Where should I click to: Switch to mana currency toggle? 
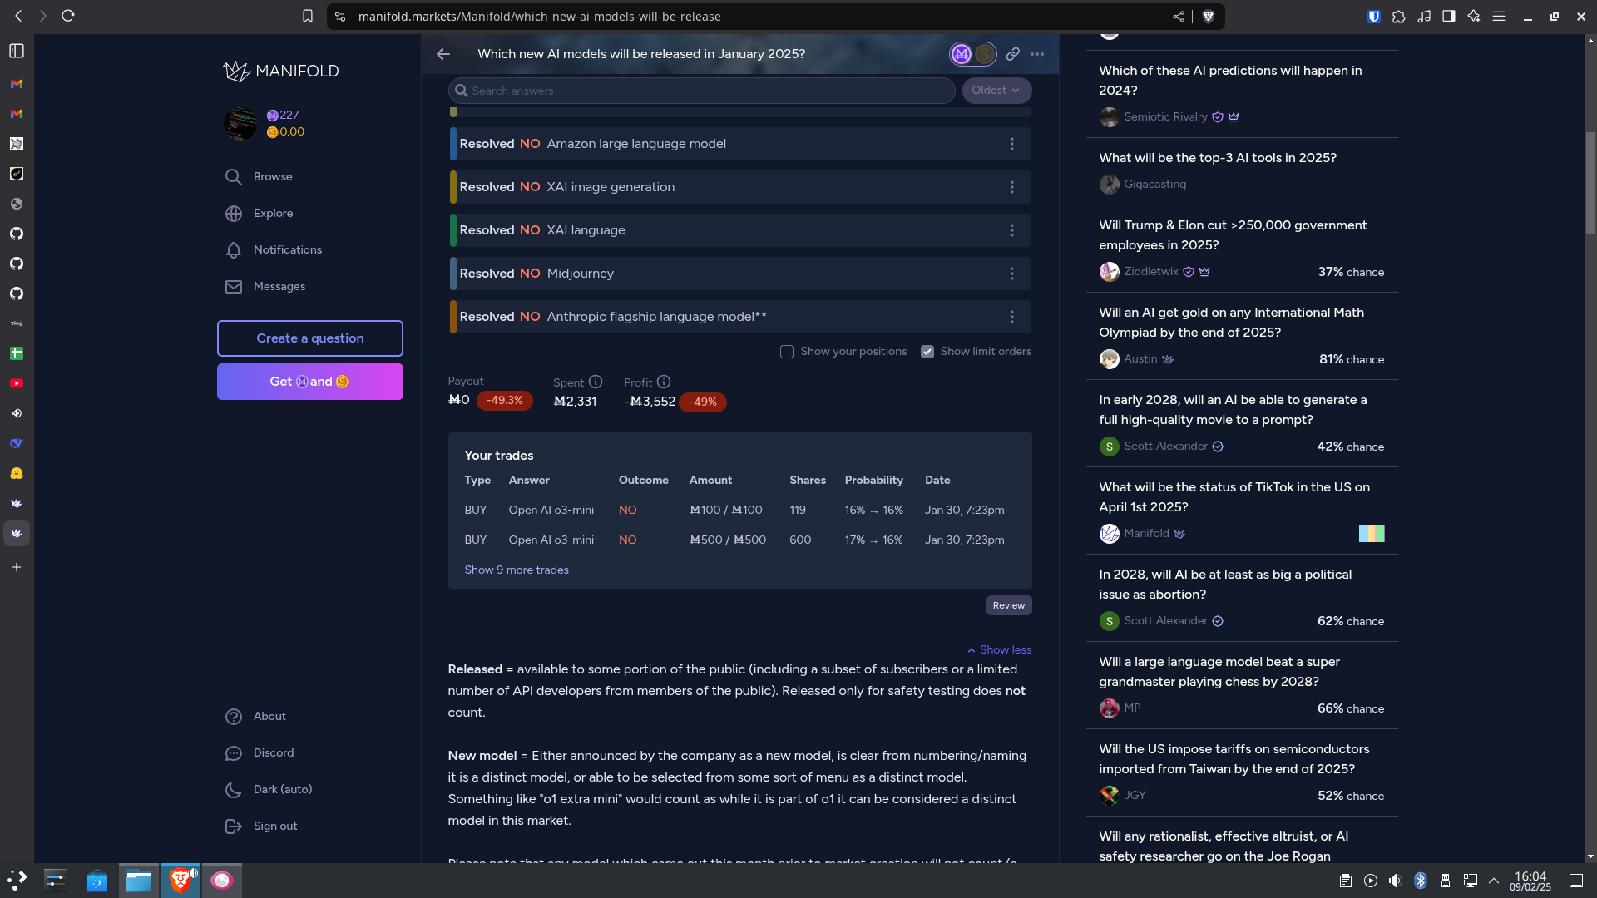point(962,54)
